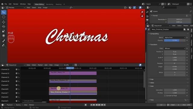Toggle Channel 12 mute checkbox
193x109 pixels.
(x=17, y=73)
